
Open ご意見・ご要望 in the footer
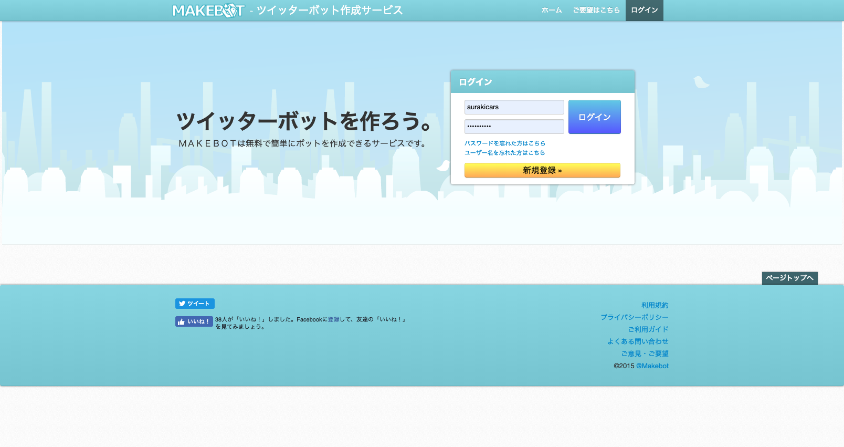645,354
